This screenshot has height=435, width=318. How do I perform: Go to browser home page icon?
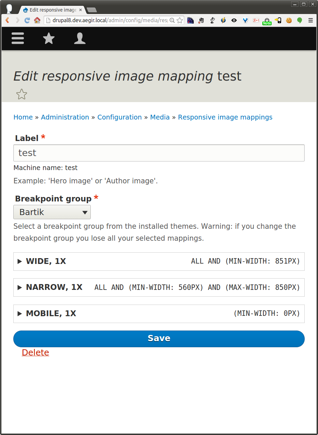(37, 20)
